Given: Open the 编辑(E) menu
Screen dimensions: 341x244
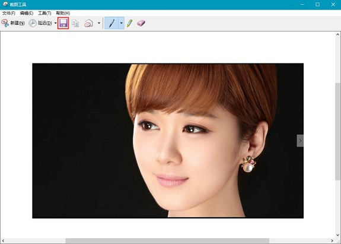Looking at the screenshot, I should pyautogui.click(x=27, y=13).
